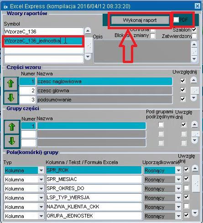Move group up with green arrow in Grupy części

pyautogui.click(x=12, y=127)
